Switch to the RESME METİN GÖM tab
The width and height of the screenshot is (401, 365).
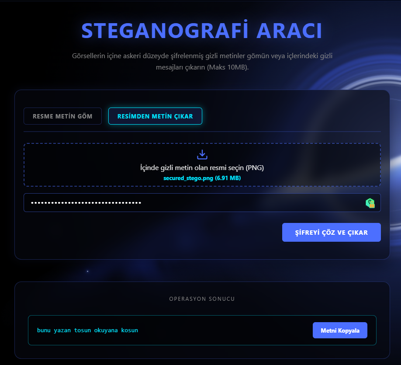62,116
